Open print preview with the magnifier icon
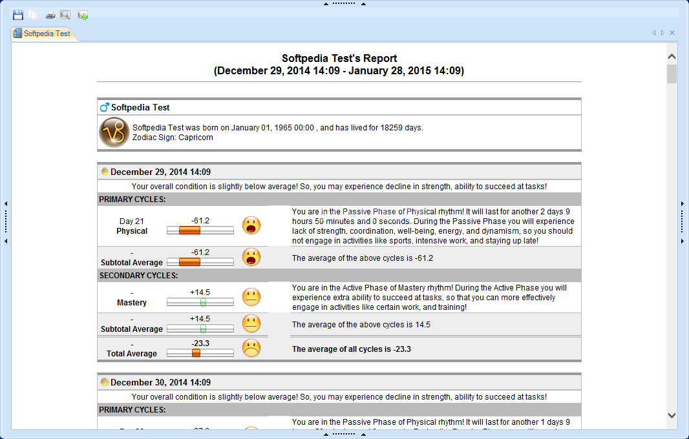The image size is (689, 439). [65, 15]
